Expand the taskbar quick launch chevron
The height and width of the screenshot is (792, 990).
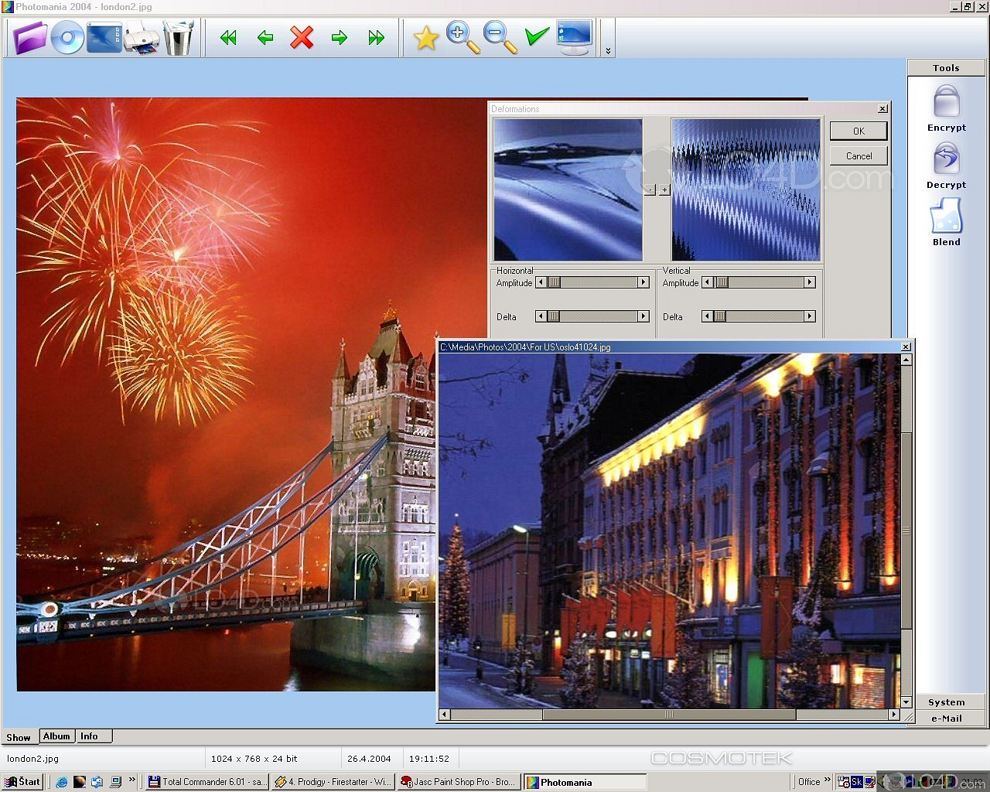click(x=132, y=780)
